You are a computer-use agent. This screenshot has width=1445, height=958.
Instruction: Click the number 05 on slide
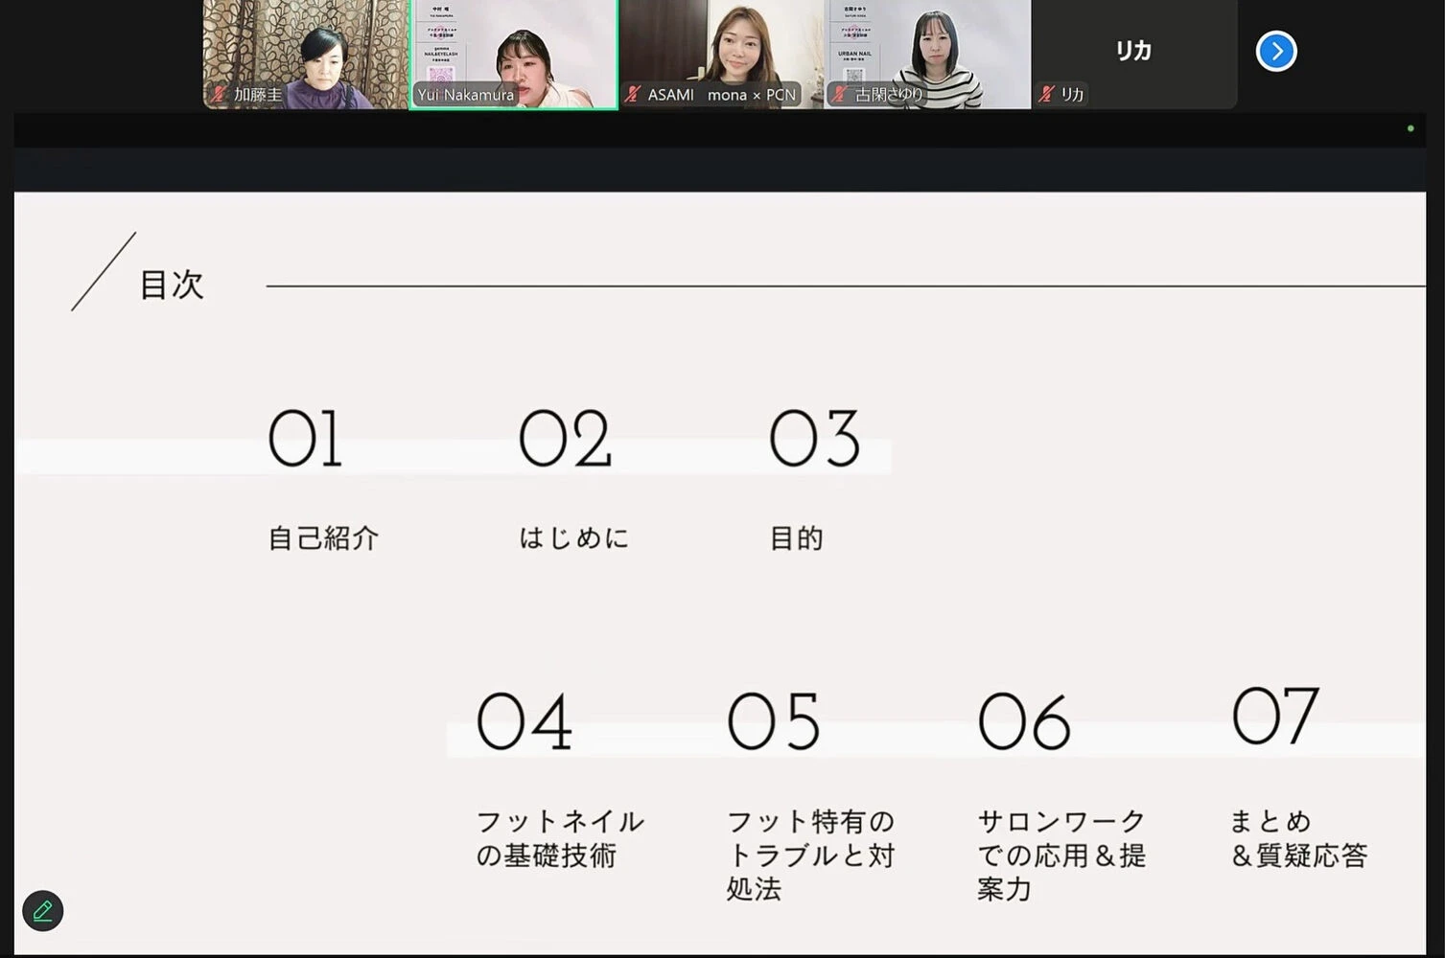(x=774, y=721)
